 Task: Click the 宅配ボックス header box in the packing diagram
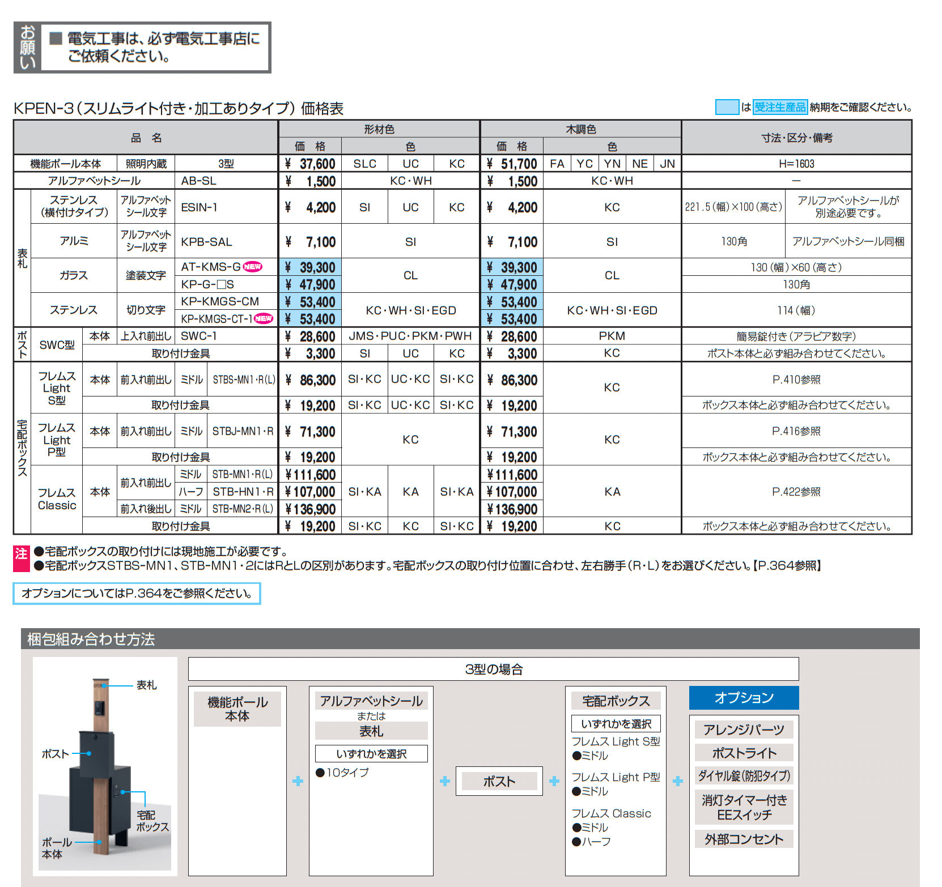pos(616,701)
